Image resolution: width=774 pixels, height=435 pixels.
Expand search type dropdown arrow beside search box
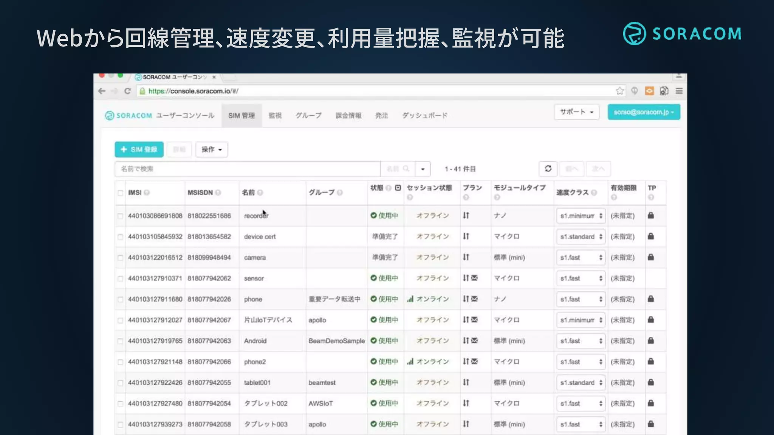point(423,169)
